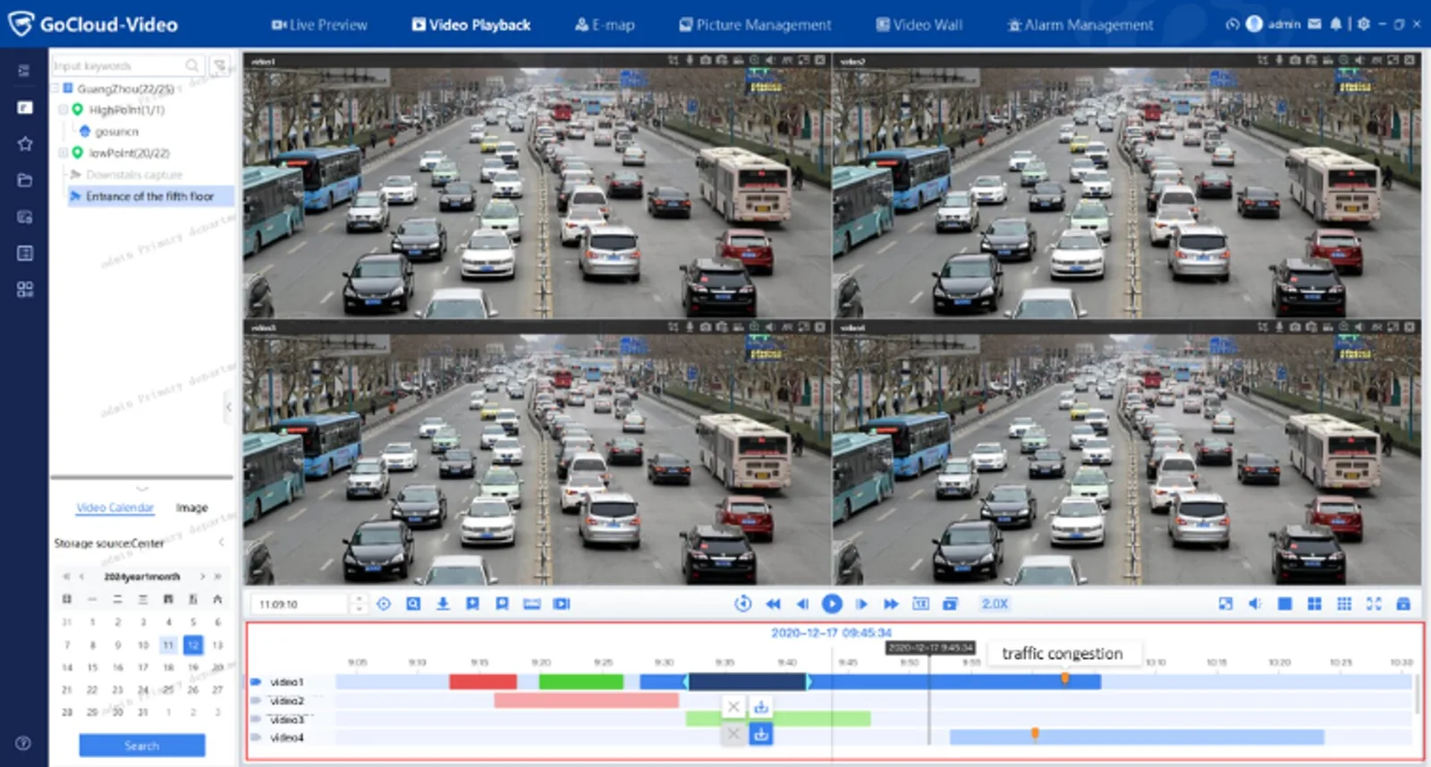Select red segment on video1 timeline

click(x=483, y=682)
